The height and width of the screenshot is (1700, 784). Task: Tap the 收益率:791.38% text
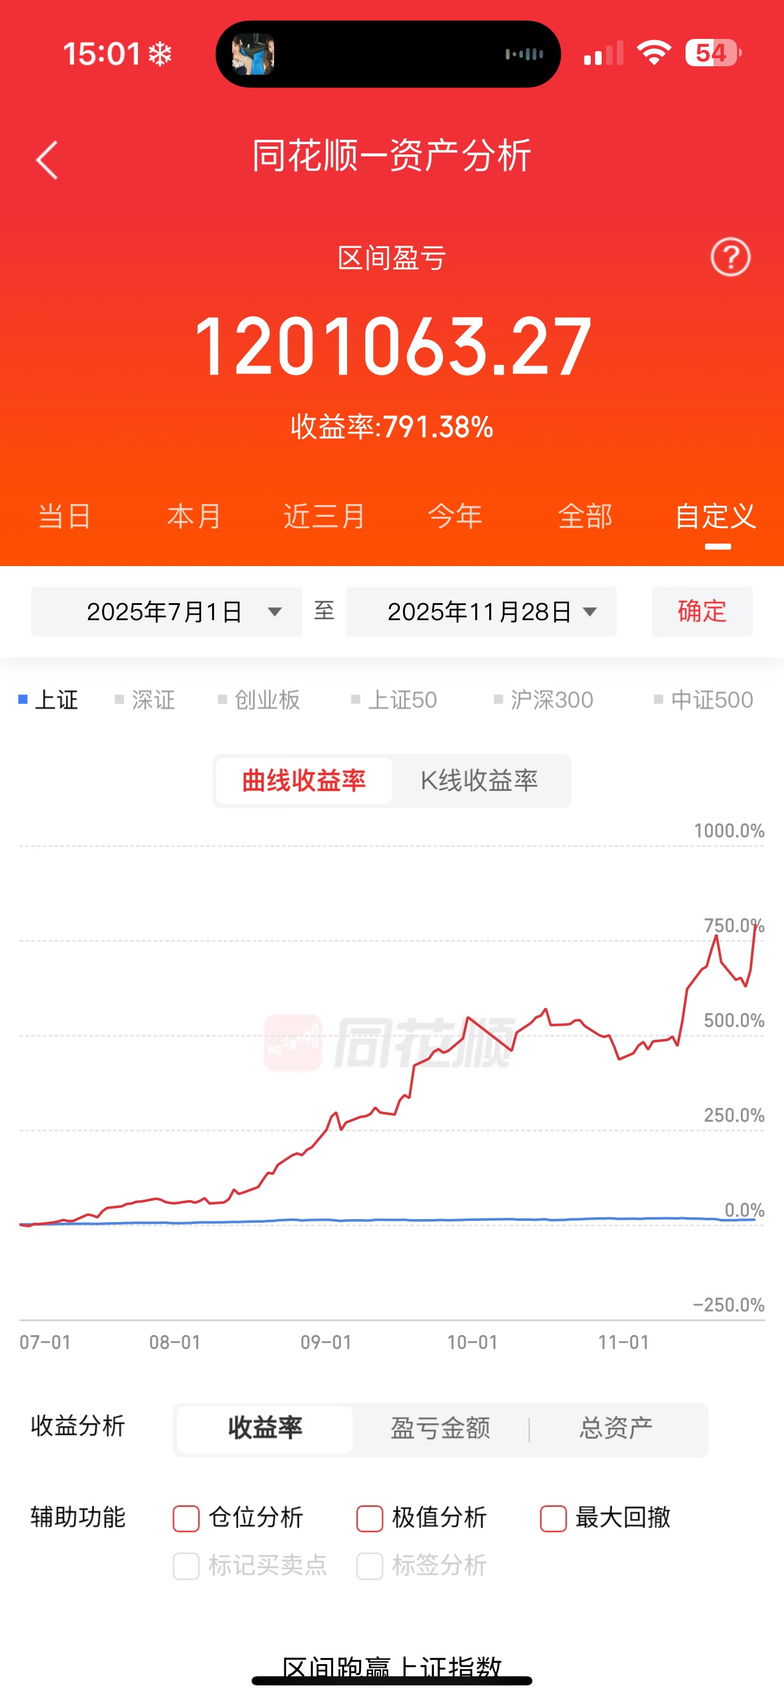pos(392,427)
